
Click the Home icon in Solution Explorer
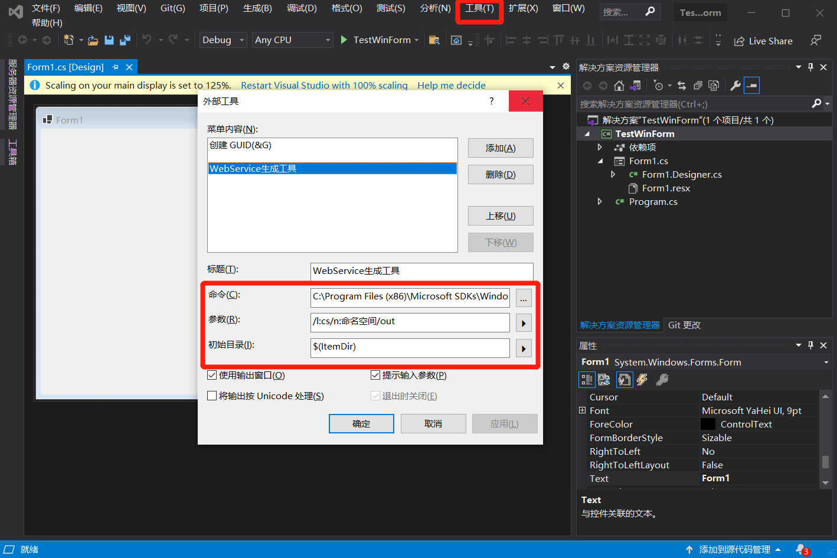(619, 86)
